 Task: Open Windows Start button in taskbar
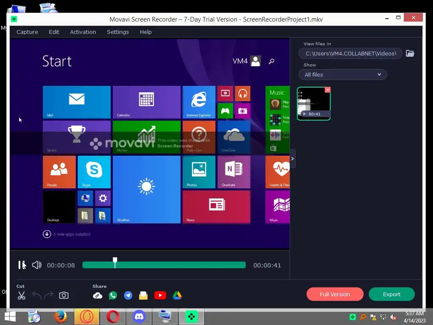tap(10, 317)
